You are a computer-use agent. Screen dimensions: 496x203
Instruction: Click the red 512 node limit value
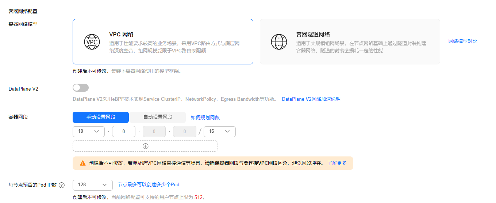(x=199, y=197)
